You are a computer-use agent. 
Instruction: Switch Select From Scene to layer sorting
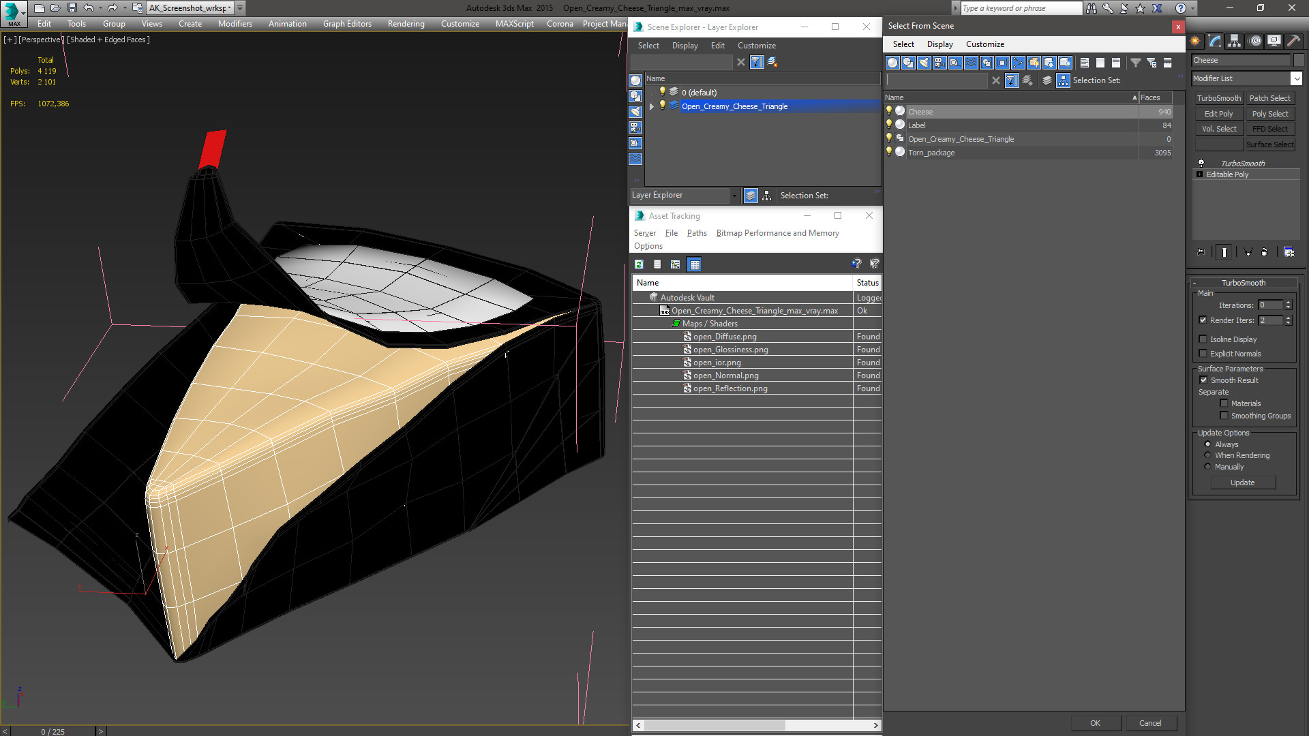(x=1047, y=80)
